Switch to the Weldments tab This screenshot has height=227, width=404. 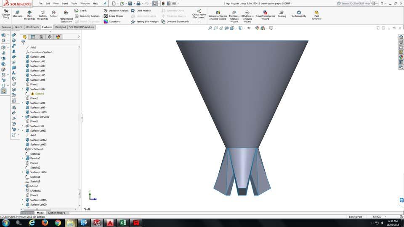pos(32,27)
